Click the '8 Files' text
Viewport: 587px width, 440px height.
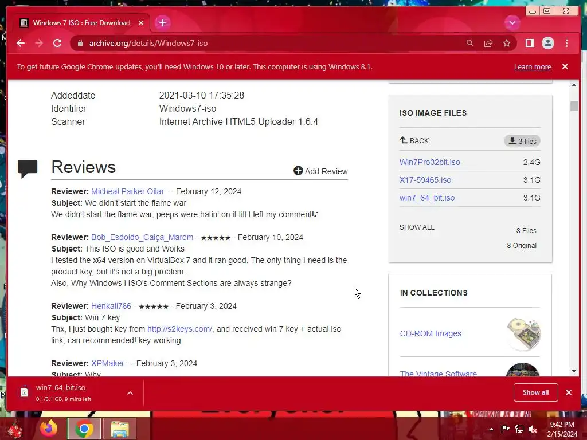coord(526,230)
